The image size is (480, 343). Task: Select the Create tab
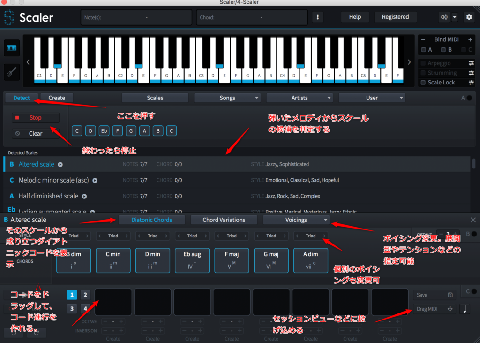coord(57,98)
